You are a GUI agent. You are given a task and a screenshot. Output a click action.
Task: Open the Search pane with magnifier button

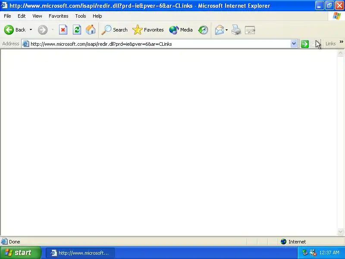coord(114,30)
